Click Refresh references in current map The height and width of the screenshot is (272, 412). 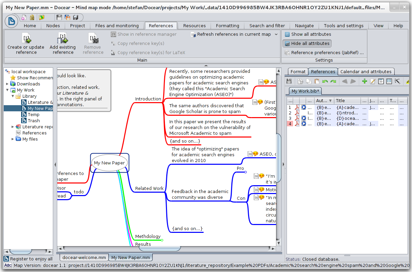(x=231, y=34)
